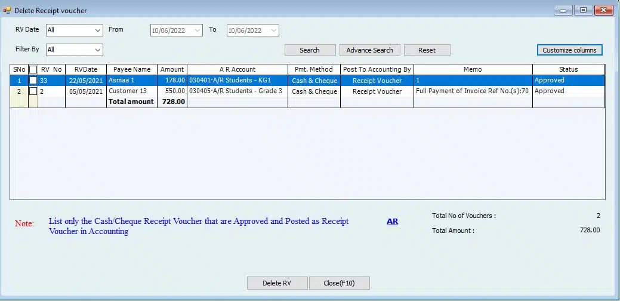Reset the search filters

point(427,50)
